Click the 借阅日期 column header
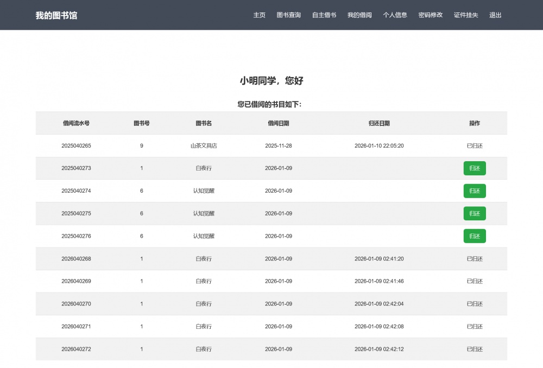This screenshot has width=543, height=368. 279,123
